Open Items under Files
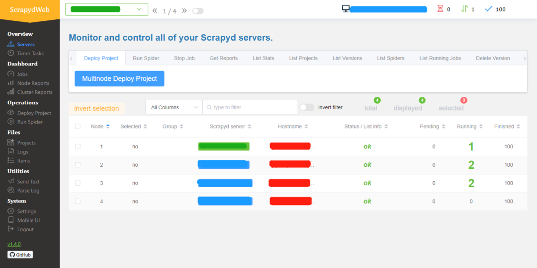The height and width of the screenshot is (268, 537). (x=19, y=161)
